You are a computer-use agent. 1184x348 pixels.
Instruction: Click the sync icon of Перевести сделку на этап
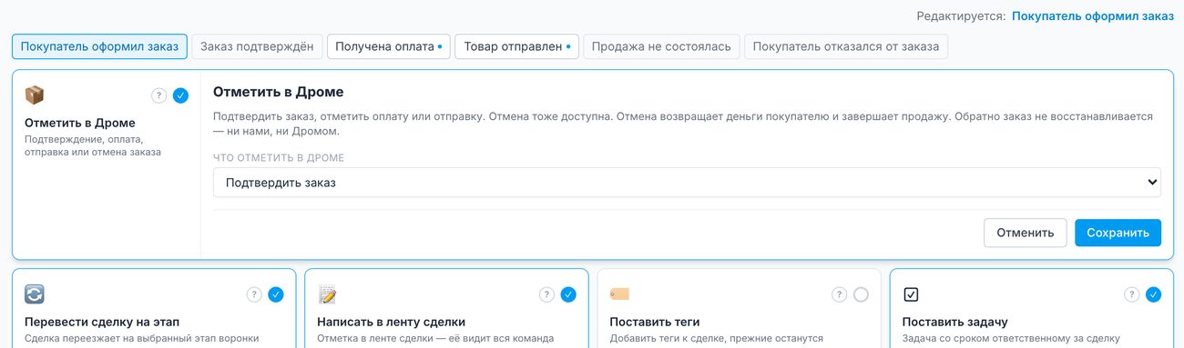[35, 294]
